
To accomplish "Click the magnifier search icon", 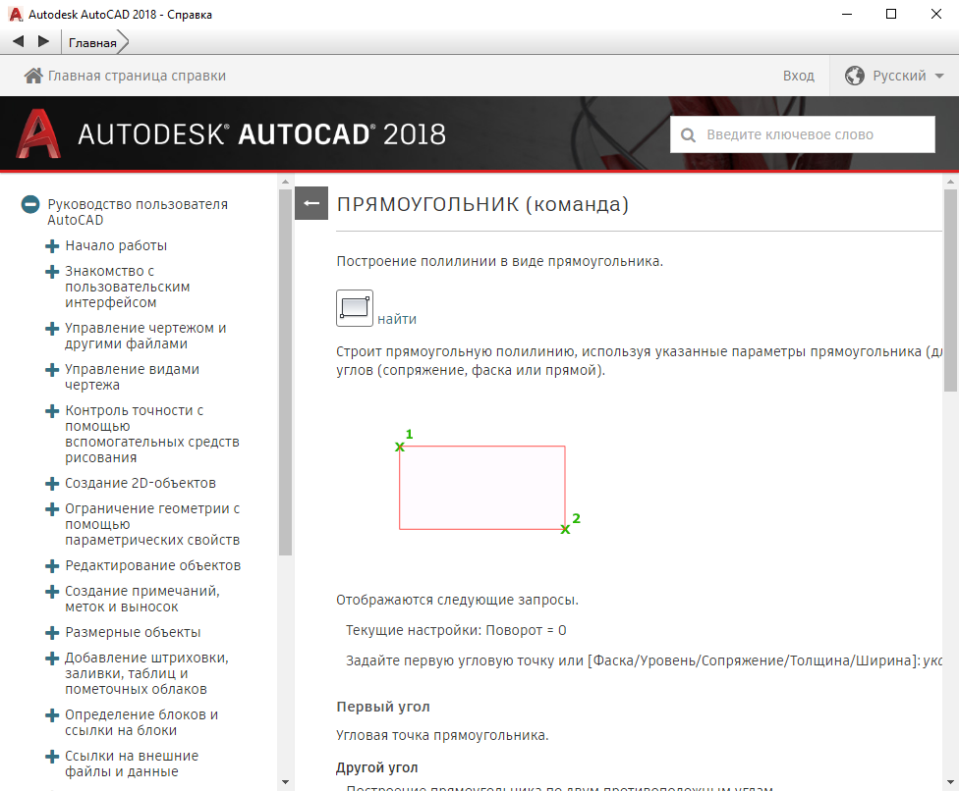I will 688,135.
